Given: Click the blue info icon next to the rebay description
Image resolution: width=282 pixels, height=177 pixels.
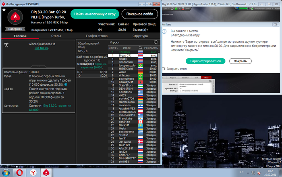Looking at the screenshot, I should (x=66, y=84).
